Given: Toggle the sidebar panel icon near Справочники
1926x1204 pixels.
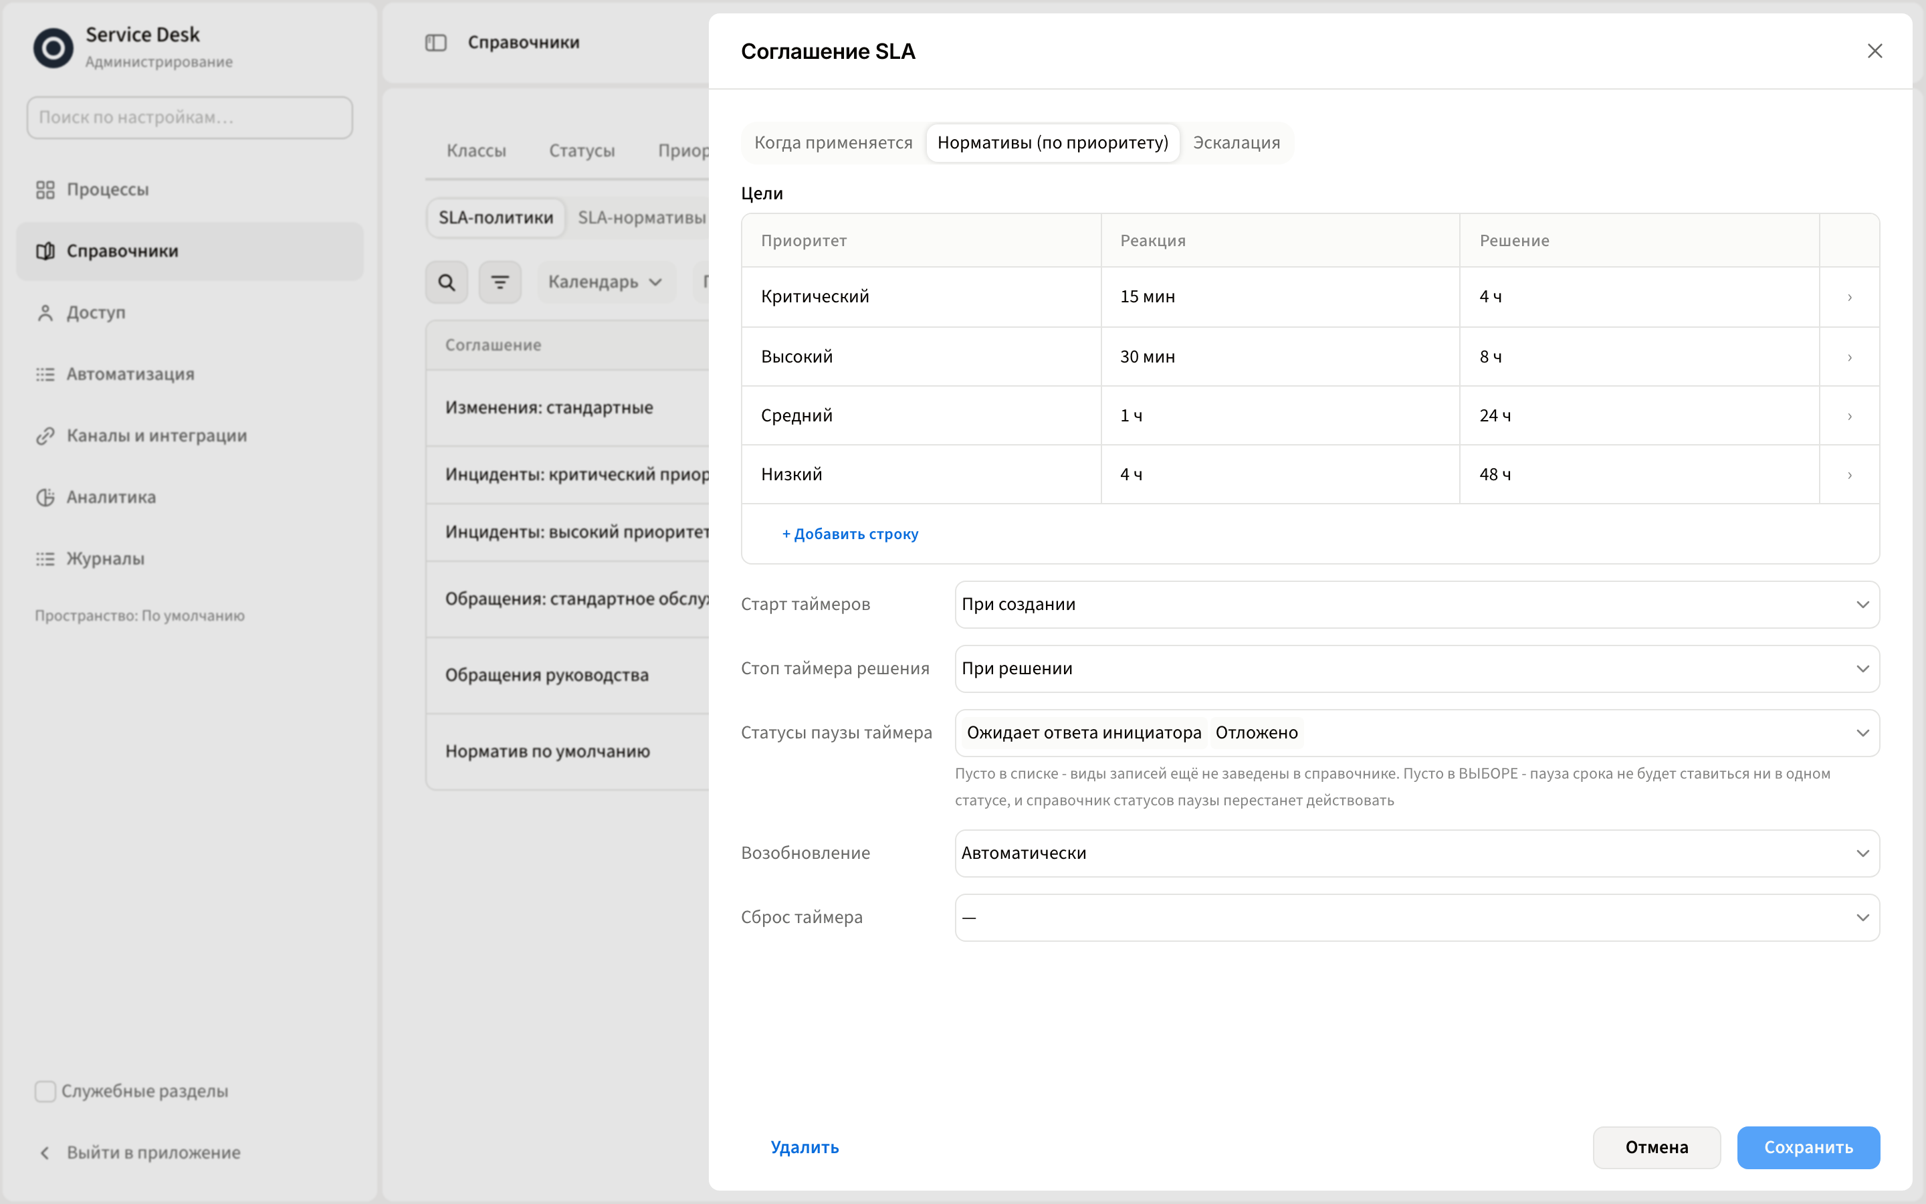Looking at the screenshot, I should pos(436,43).
